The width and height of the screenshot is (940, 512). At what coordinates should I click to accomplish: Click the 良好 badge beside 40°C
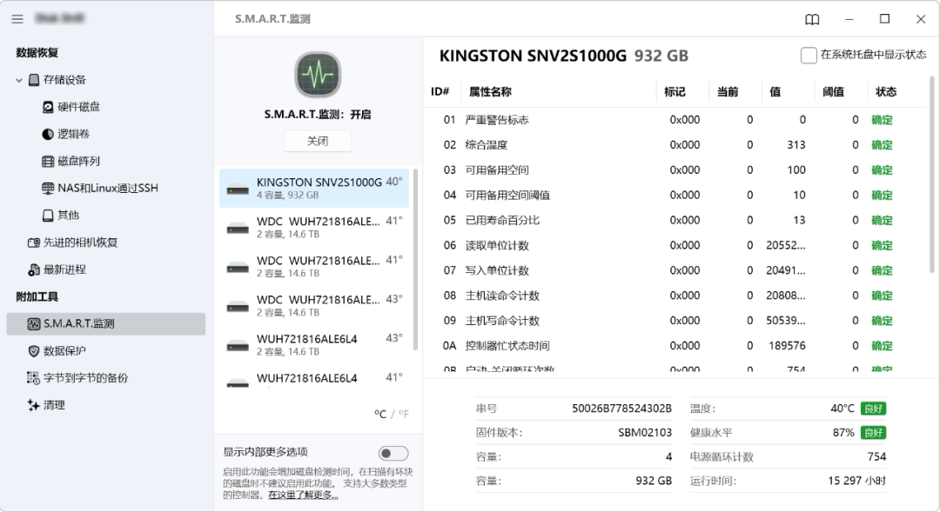click(874, 409)
